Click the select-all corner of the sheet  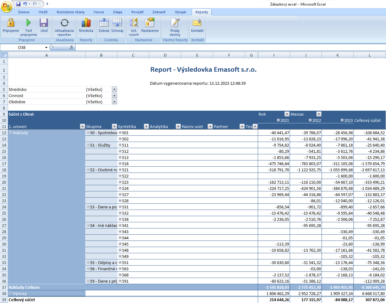[x=4, y=55]
